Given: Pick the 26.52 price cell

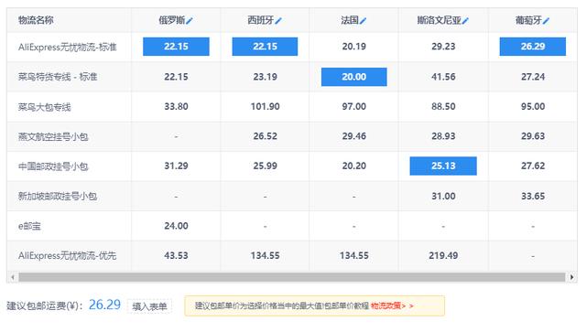Looking at the screenshot, I should [x=265, y=136].
